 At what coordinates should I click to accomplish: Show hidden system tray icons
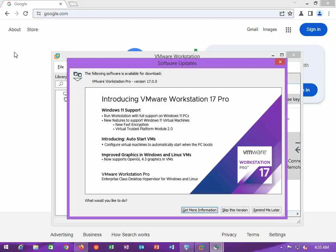pos(281,247)
